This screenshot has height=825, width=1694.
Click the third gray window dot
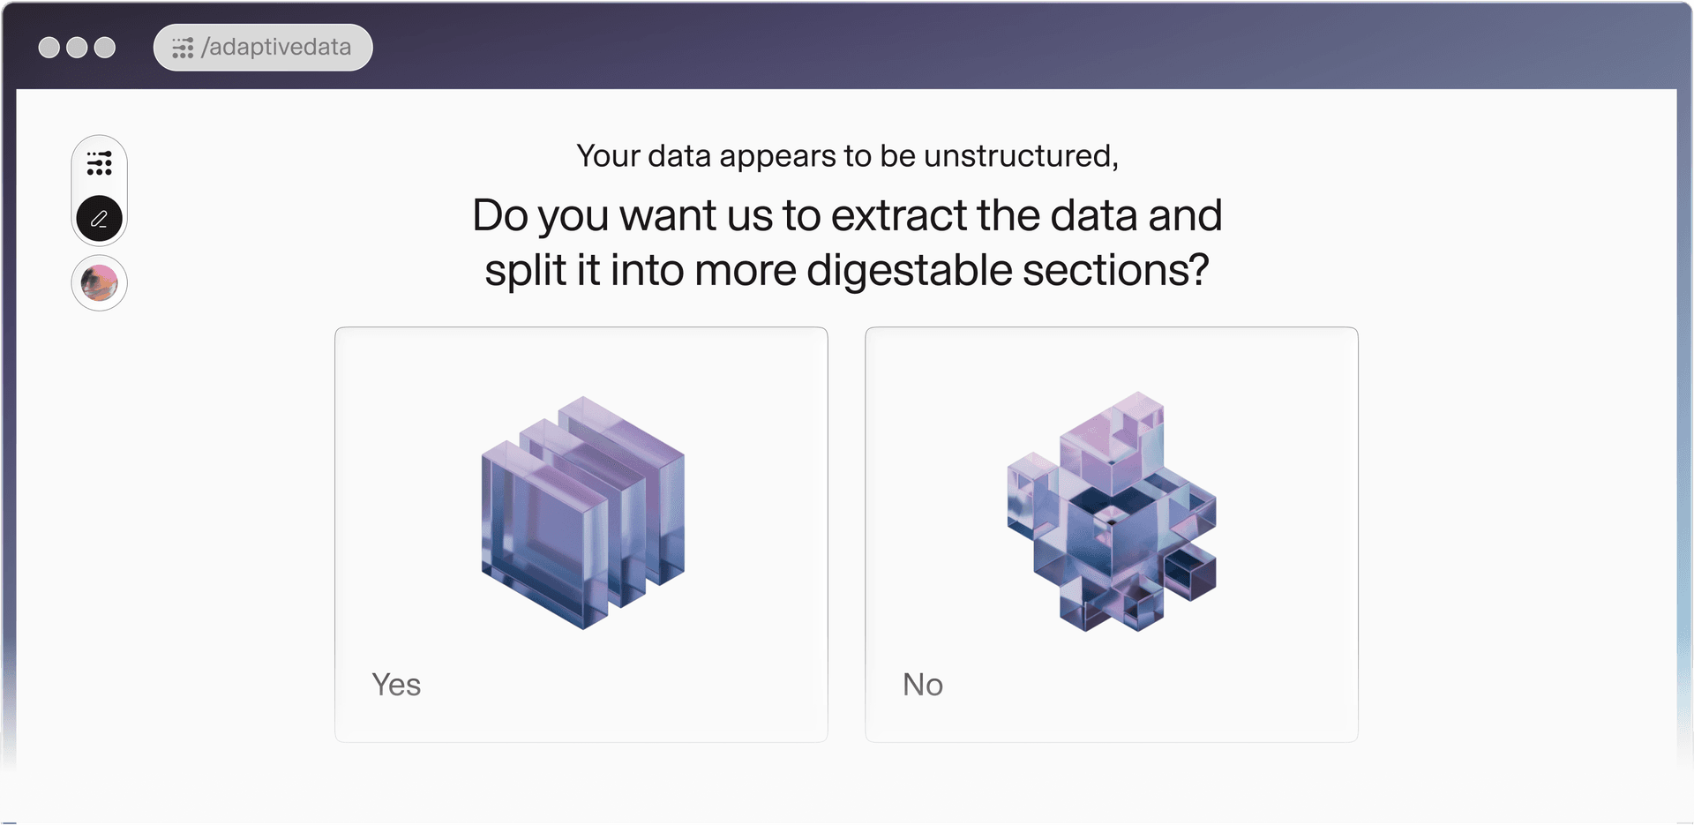pyautogui.click(x=105, y=48)
